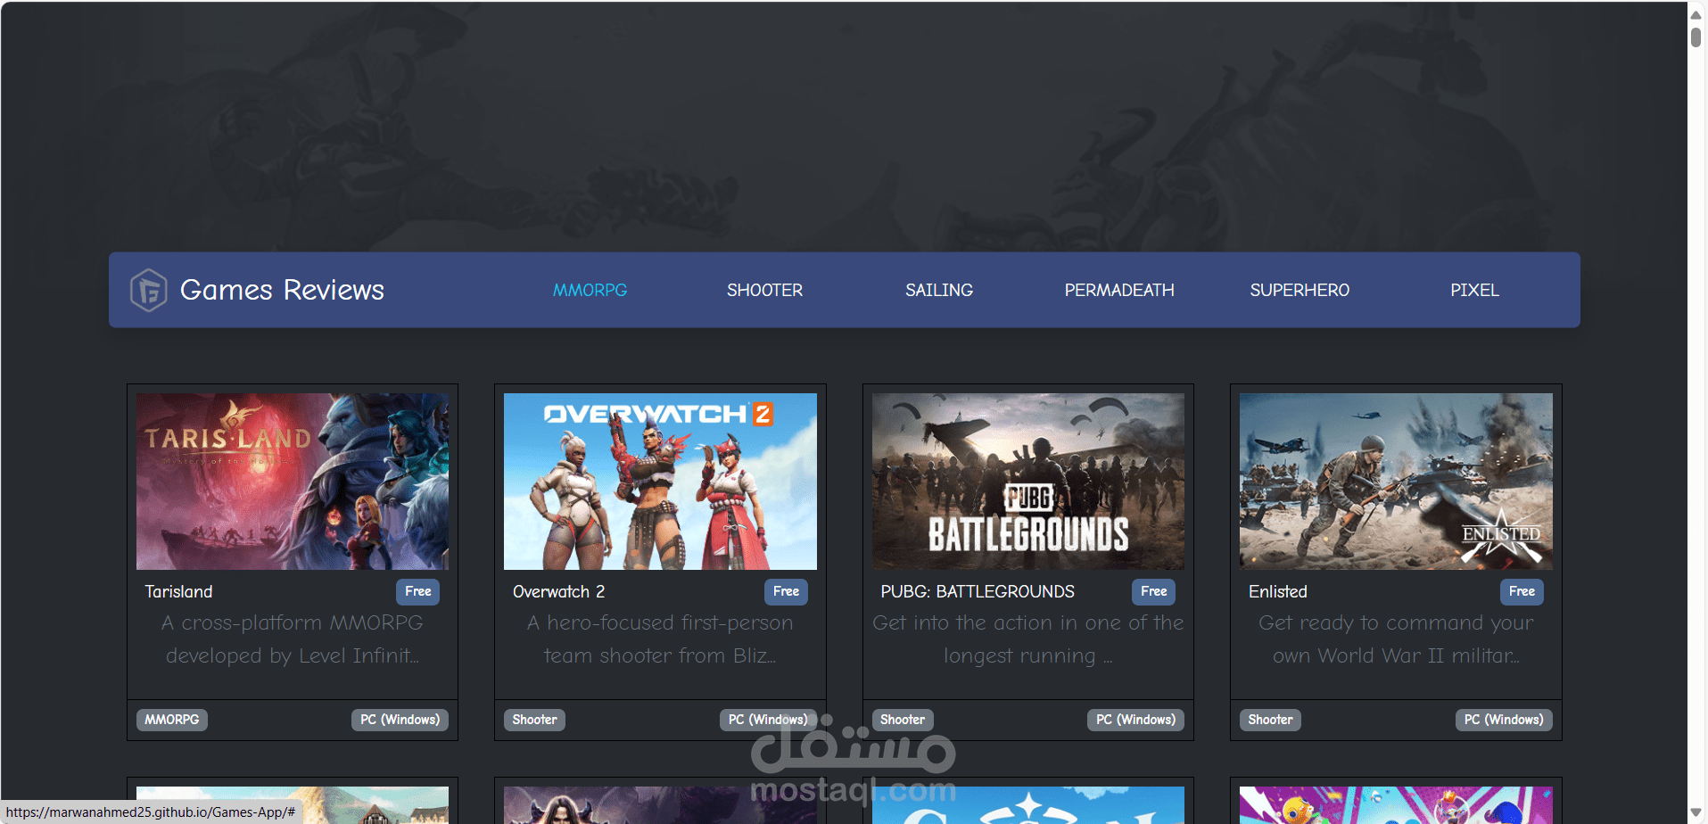Open the PUBG Battlegrounds cover image
Viewport: 1708px width, 824px height.
(x=1028, y=482)
